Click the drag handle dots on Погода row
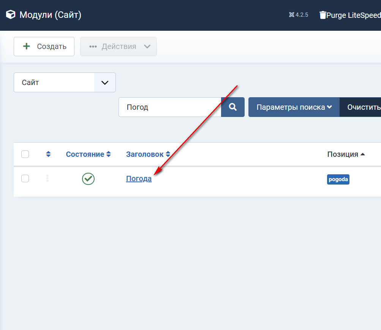The height and width of the screenshot is (330, 381). tap(47, 178)
